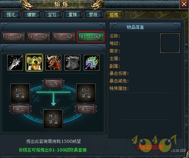The image size is (189, 158).
Task: Click the 炼出装备 output slot
Action: [53, 119]
